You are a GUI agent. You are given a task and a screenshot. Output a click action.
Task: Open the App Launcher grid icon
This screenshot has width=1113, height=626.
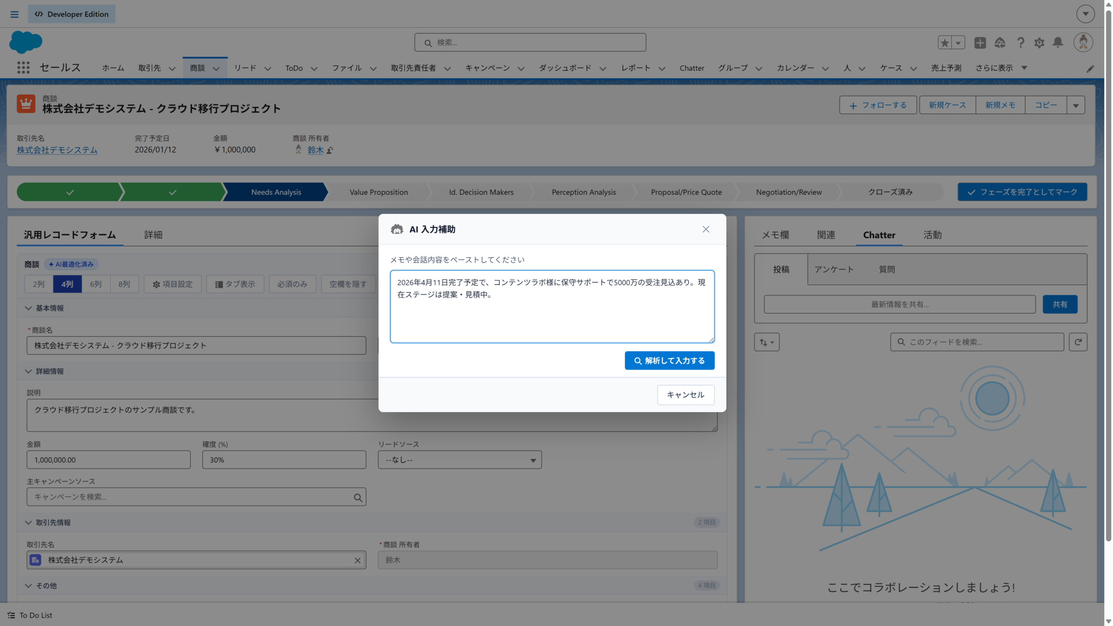point(23,68)
